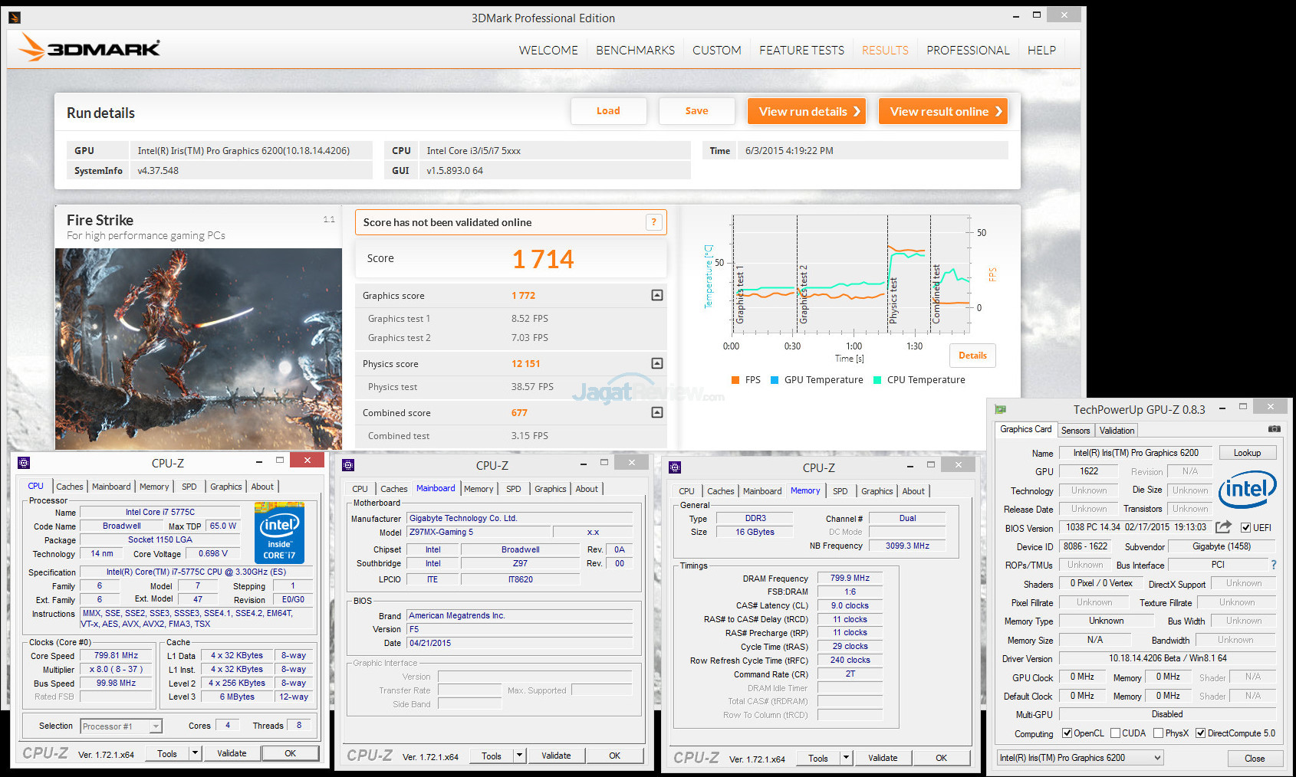Collapse the Physics score section
The width and height of the screenshot is (1296, 777).
tap(657, 363)
